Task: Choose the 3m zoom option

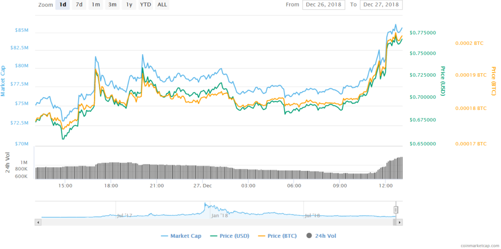Action: tap(113, 5)
